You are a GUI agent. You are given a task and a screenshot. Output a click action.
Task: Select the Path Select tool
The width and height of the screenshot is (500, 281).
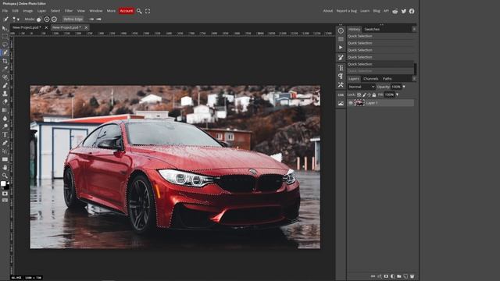pos(5,151)
